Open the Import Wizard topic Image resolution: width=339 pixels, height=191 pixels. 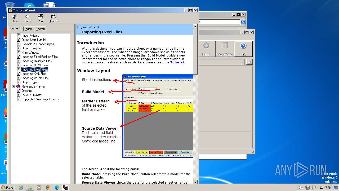pos(30,36)
